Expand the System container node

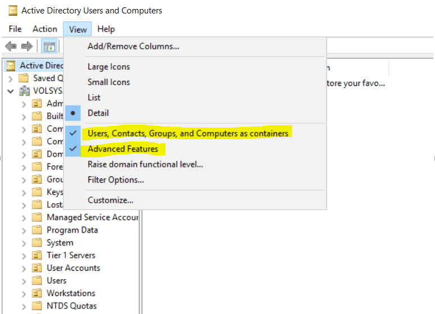[24, 243]
